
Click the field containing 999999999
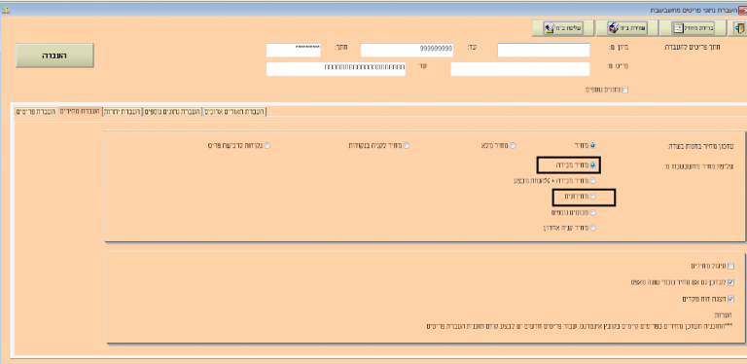[407, 50]
